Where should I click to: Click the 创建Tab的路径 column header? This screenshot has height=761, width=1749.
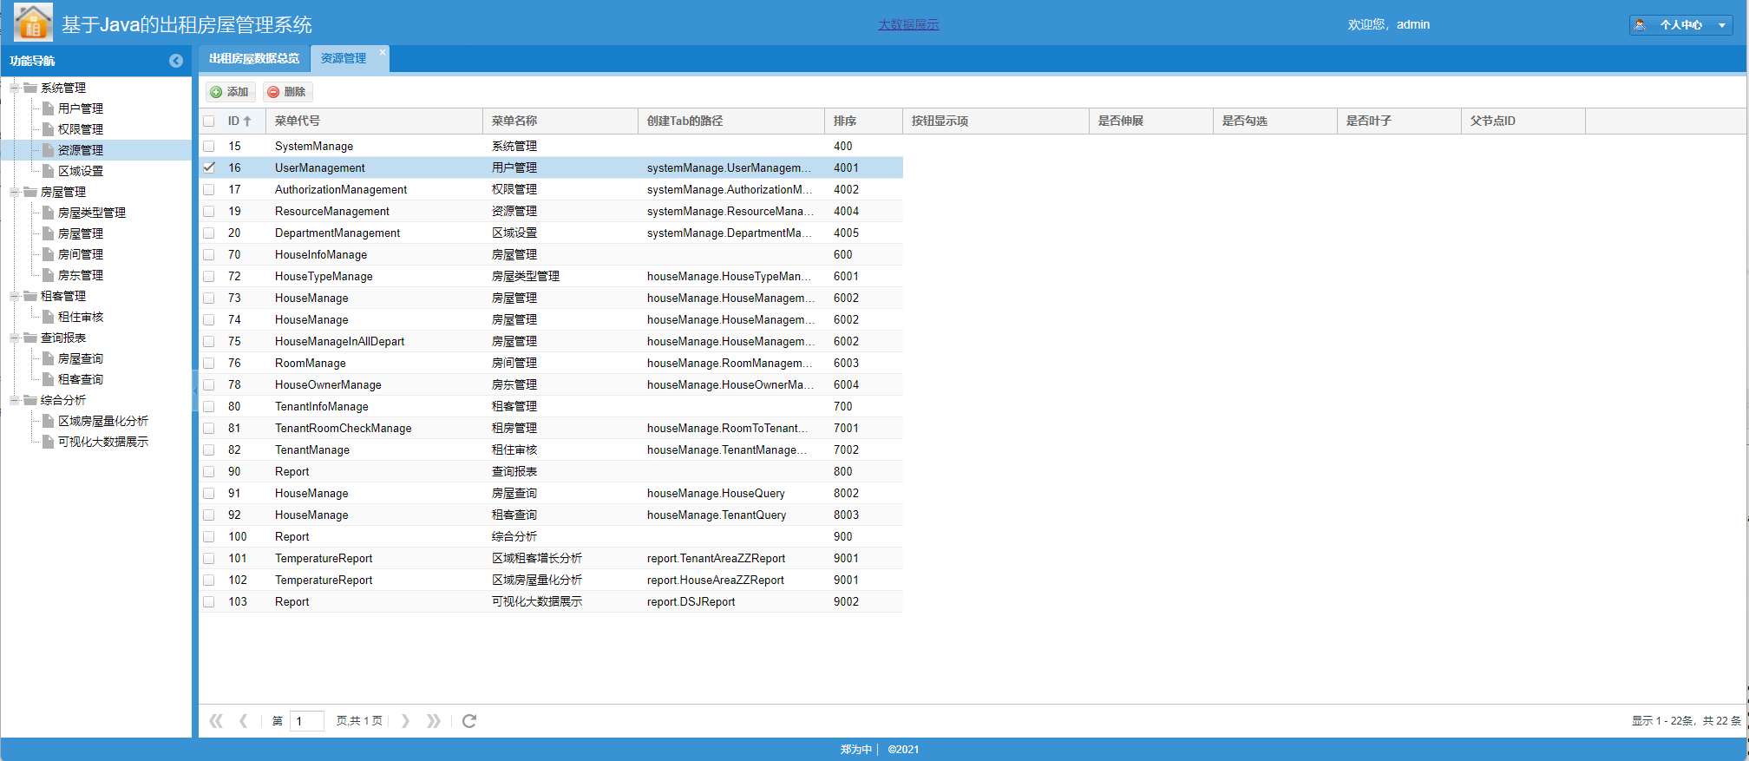pyautogui.click(x=731, y=121)
